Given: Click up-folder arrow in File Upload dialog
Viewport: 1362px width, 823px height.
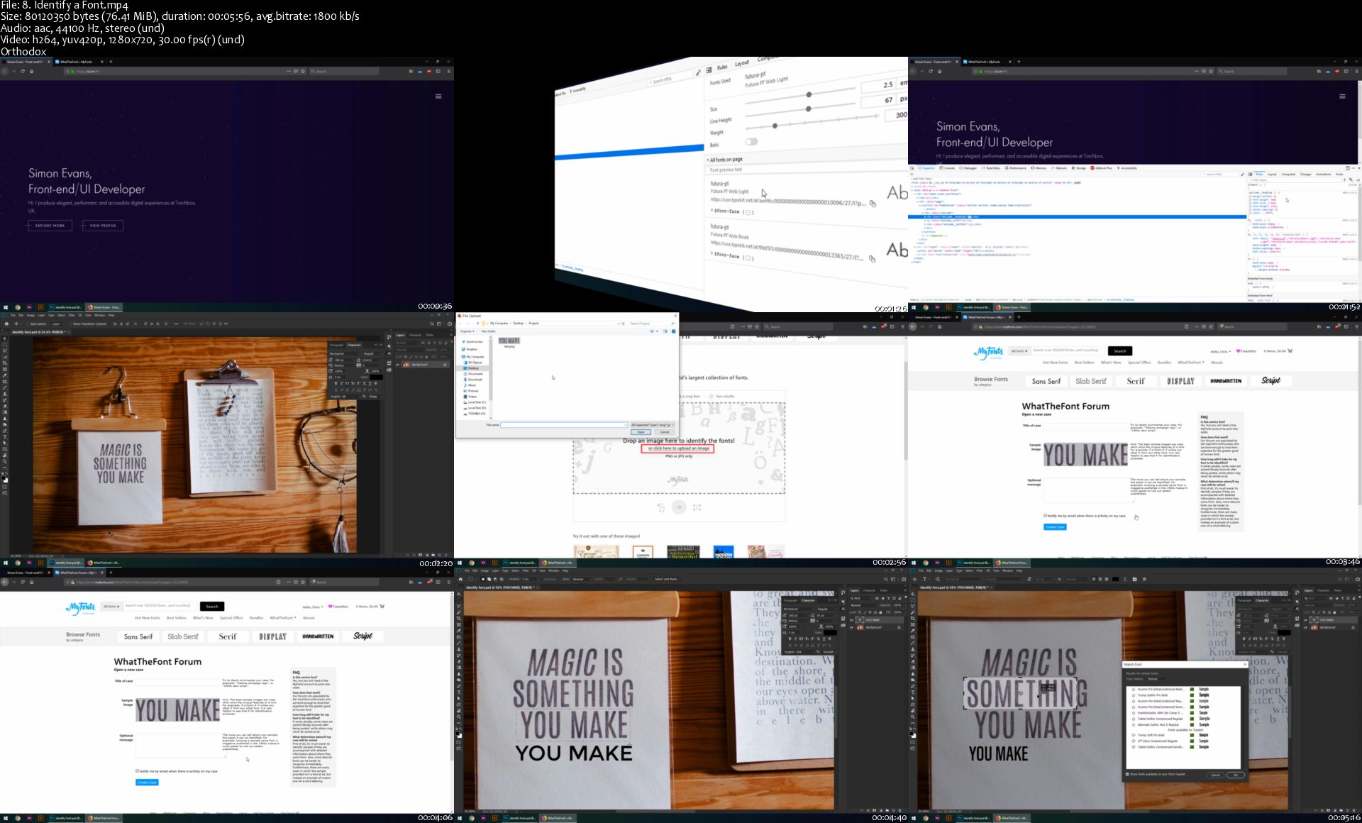Looking at the screenshot, I should pyautogui.click(x=477, y=324).
